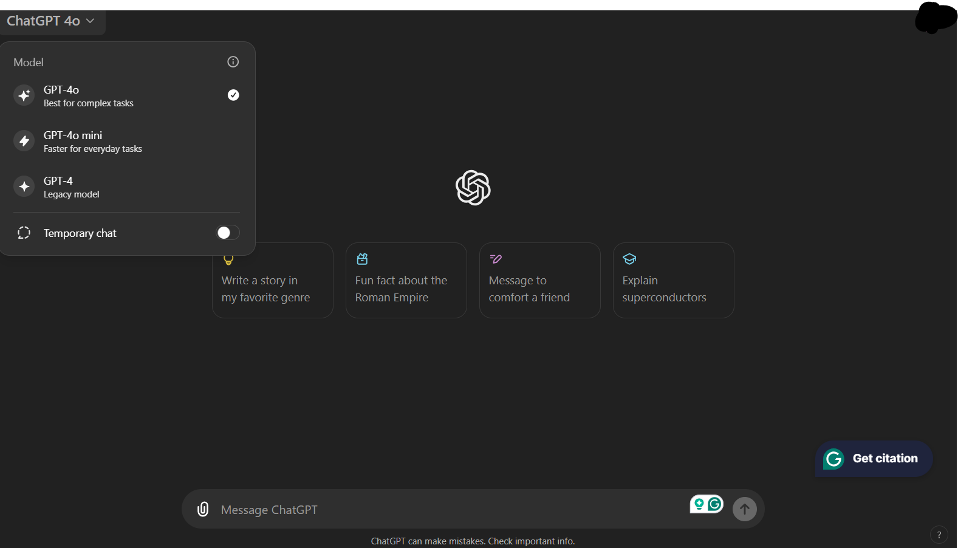Pick the Fun fact about Roman Empire card
Screen dimensions: 958x548
click(406, 281)
